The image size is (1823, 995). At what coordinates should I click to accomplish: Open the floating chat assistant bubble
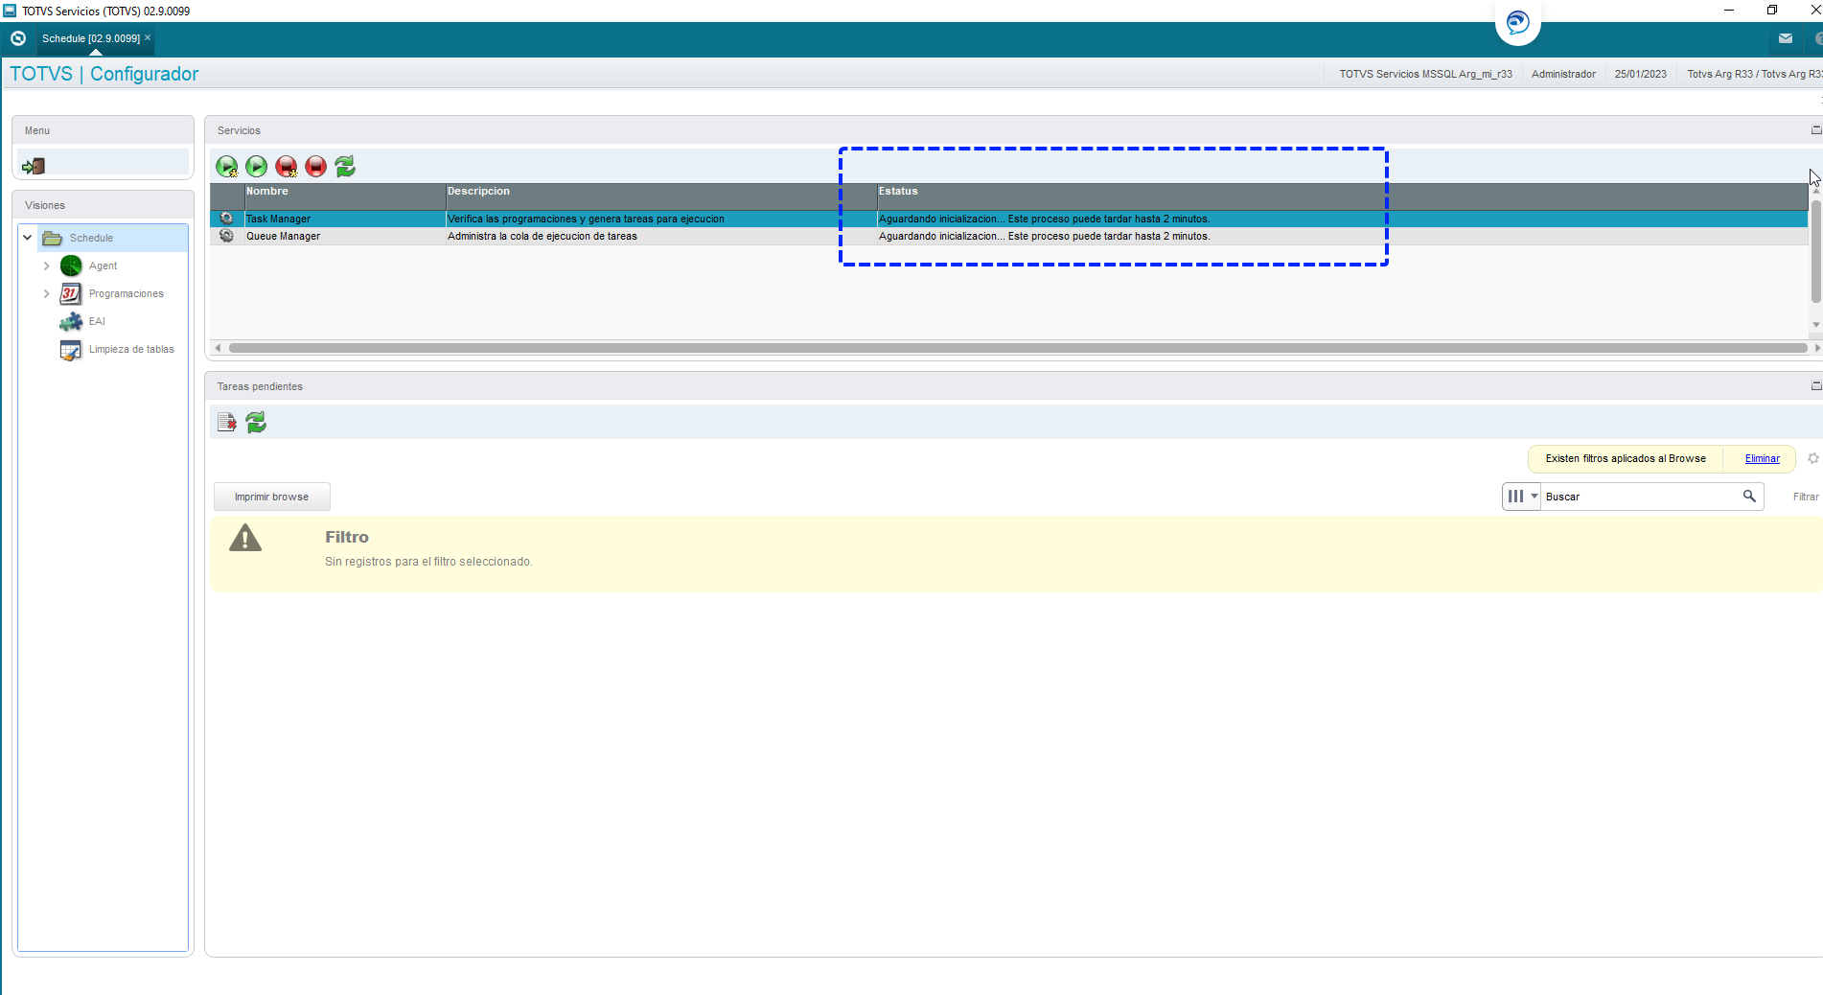tap(1518, 22)
